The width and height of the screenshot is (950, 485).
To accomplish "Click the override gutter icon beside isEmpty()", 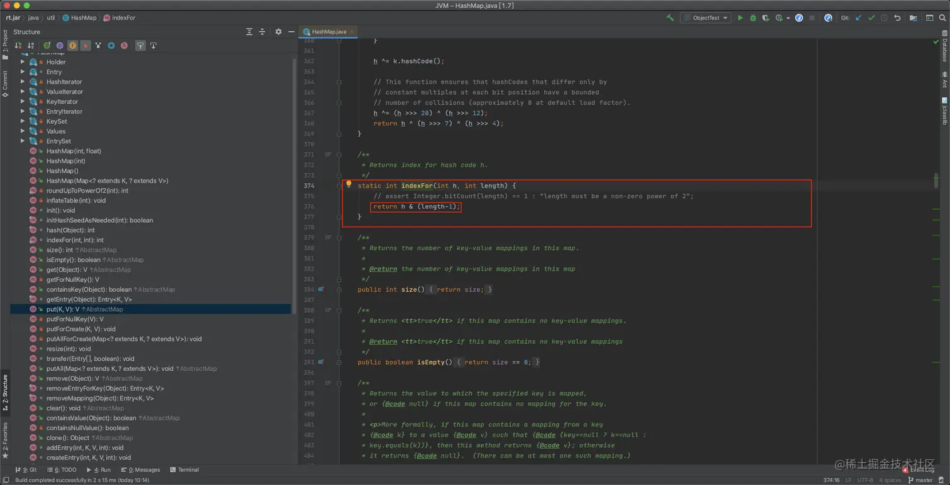I will 320,362.
